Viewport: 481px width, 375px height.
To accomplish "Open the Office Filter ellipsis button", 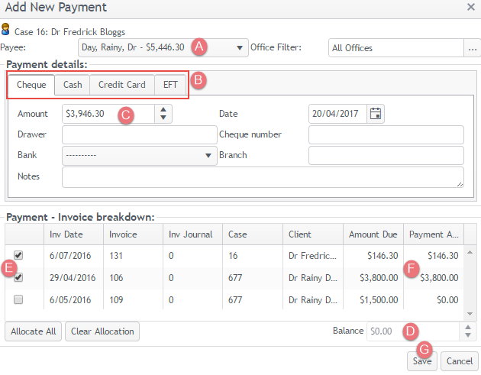I will tap(471, 47).
